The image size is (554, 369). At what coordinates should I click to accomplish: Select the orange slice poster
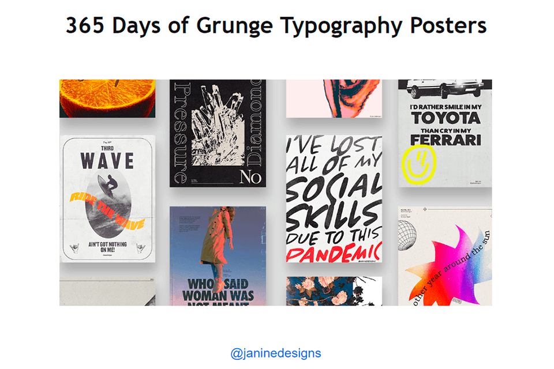coord(107,98)
